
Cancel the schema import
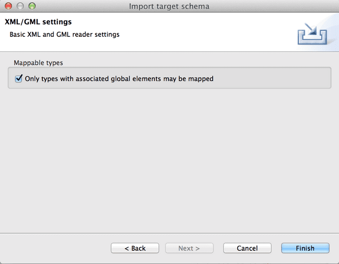(247, 248)
